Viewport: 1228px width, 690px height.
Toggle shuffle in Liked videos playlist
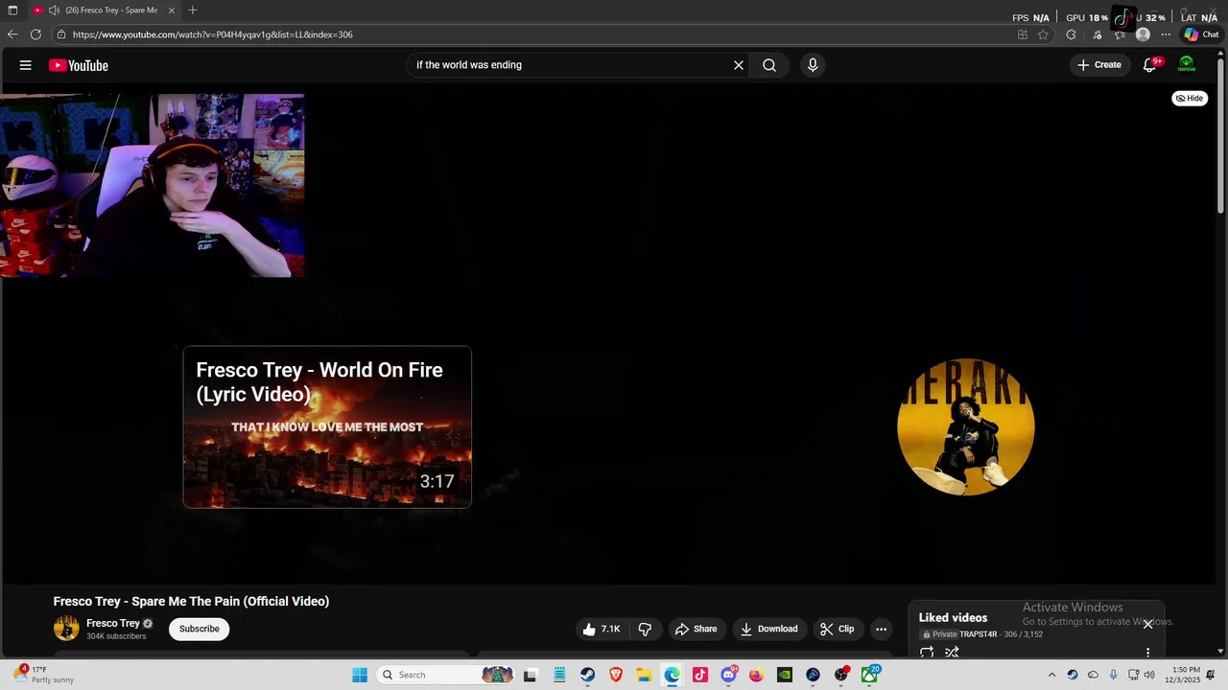pos(952,653)
